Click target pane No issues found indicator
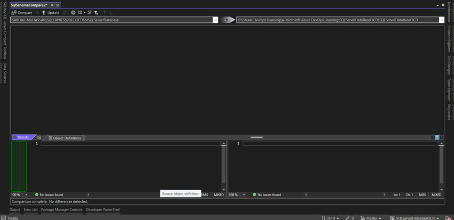The height and width of the screenshot is (220, 454). 267,194
